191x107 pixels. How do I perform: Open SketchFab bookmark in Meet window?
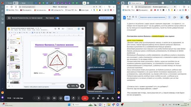(x=12, y=10)
